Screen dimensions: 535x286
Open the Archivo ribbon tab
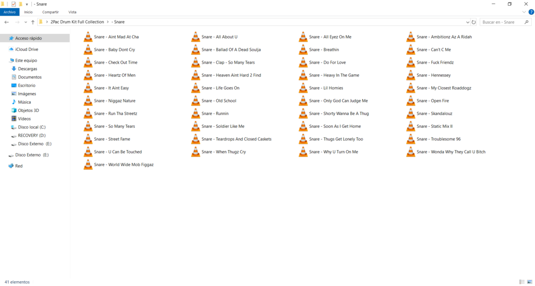tap(10, 12)
